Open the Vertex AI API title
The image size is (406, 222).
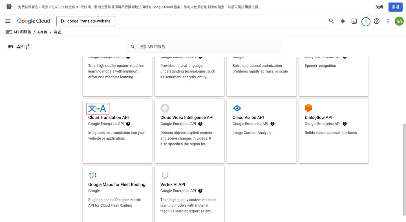(173, 185)
